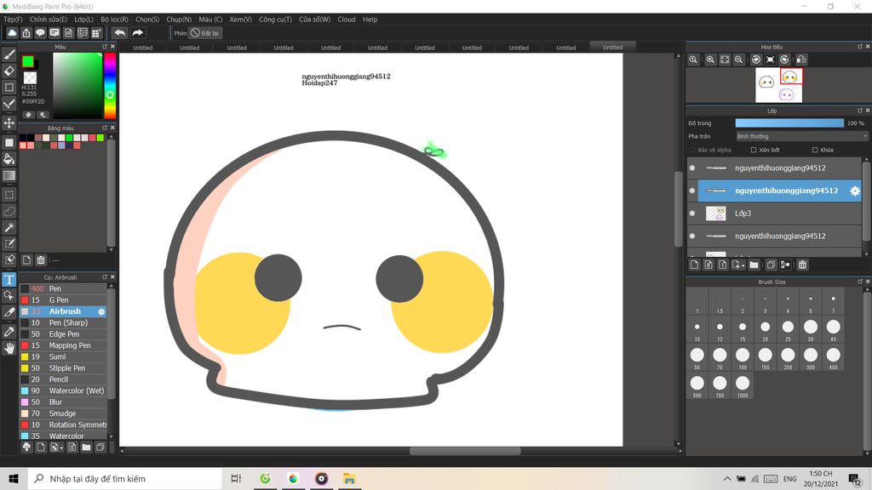Image resolution: width=872 pixels, height=490 pixels.
Task: Select the Eyedropper tool
Action: [9, 332]
